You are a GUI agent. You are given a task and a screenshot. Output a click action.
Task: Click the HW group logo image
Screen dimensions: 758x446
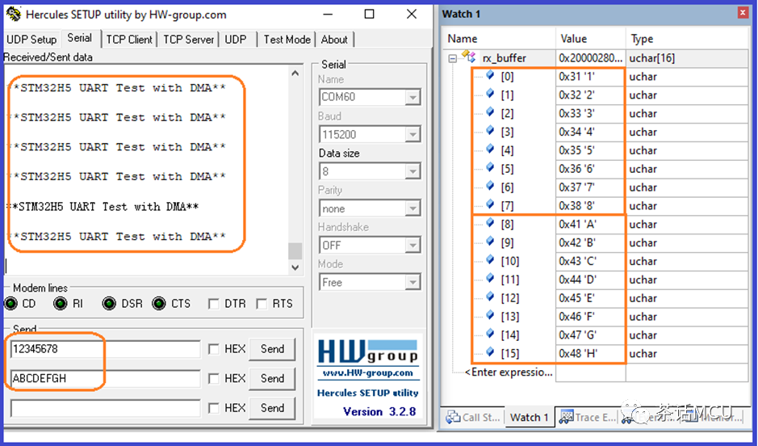[368, 351]
